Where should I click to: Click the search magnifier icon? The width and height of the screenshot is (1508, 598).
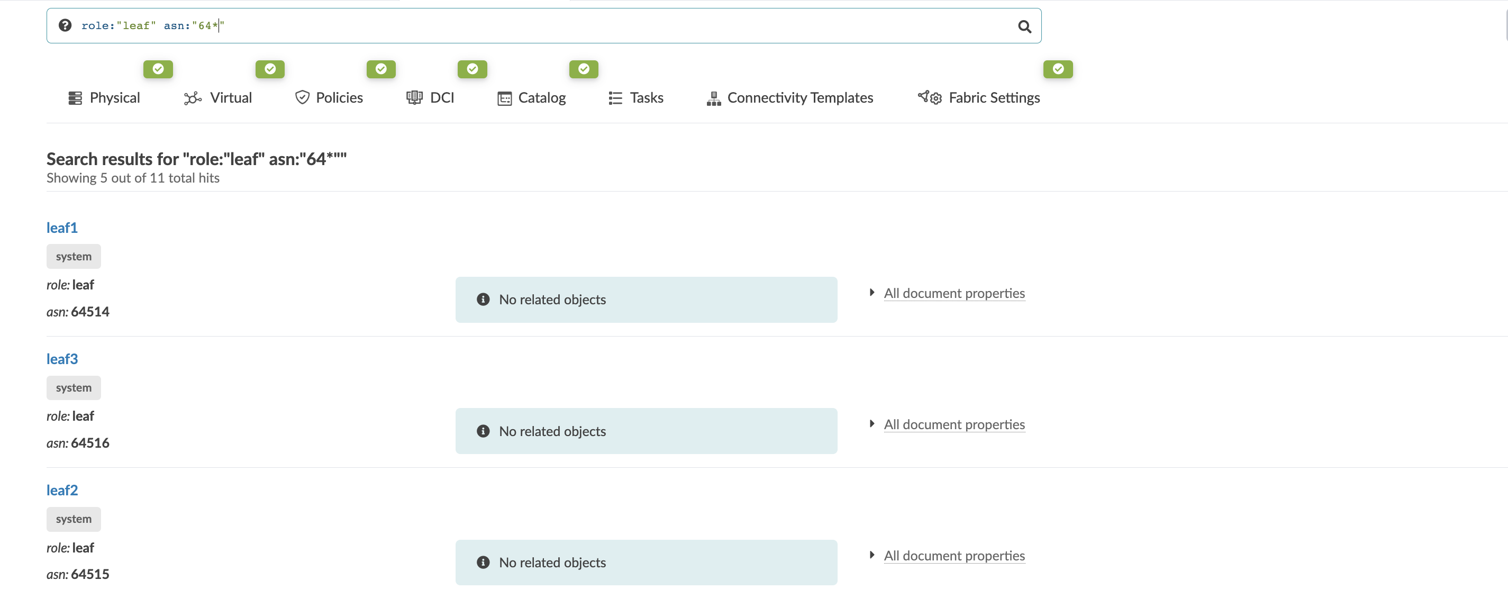[x=1024, y=26]
